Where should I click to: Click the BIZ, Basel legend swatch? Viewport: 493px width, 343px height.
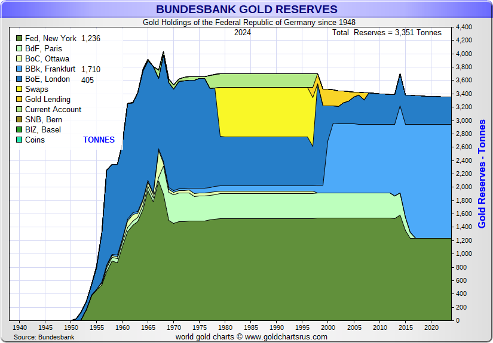(19, 130)
